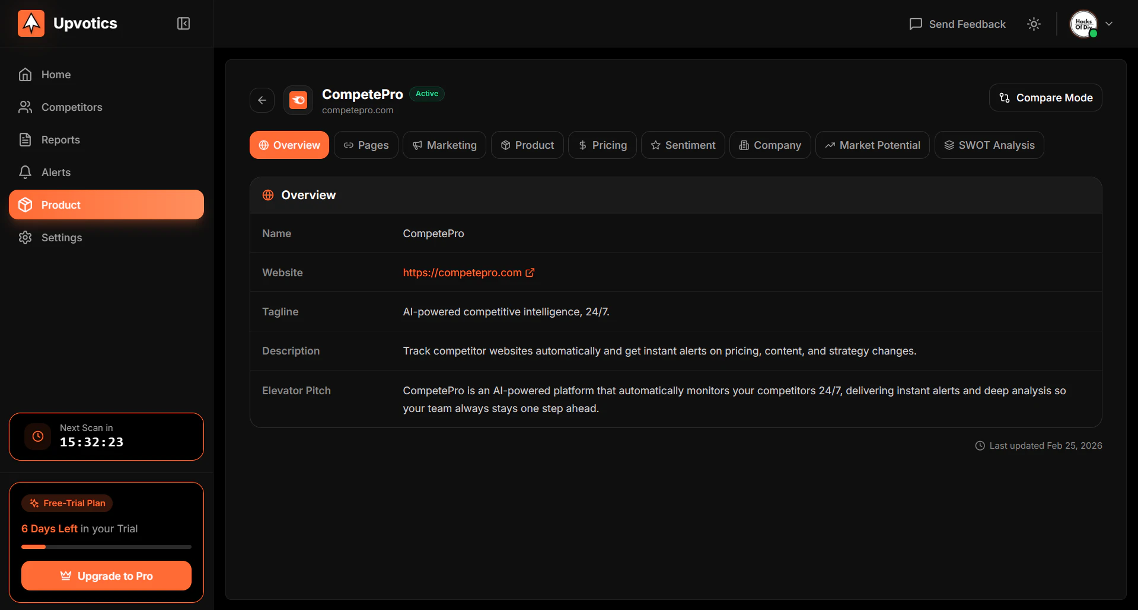Click the external link icon beside website
The image size is (1138, 610).
coord(530,273)
